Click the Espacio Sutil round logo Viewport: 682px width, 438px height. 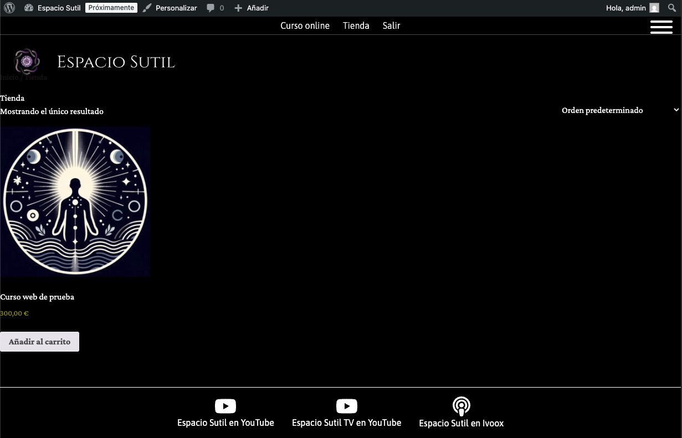[x=27, y=61]
